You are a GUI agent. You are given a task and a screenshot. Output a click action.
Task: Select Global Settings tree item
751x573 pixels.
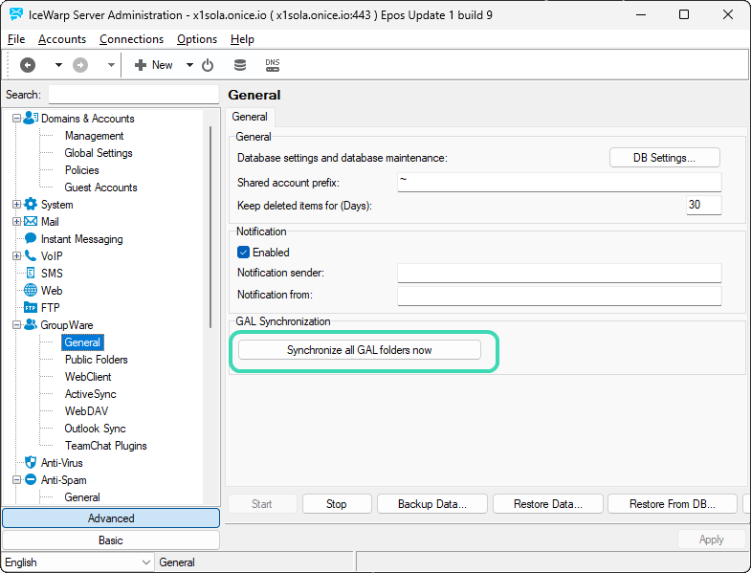(99, 153)
